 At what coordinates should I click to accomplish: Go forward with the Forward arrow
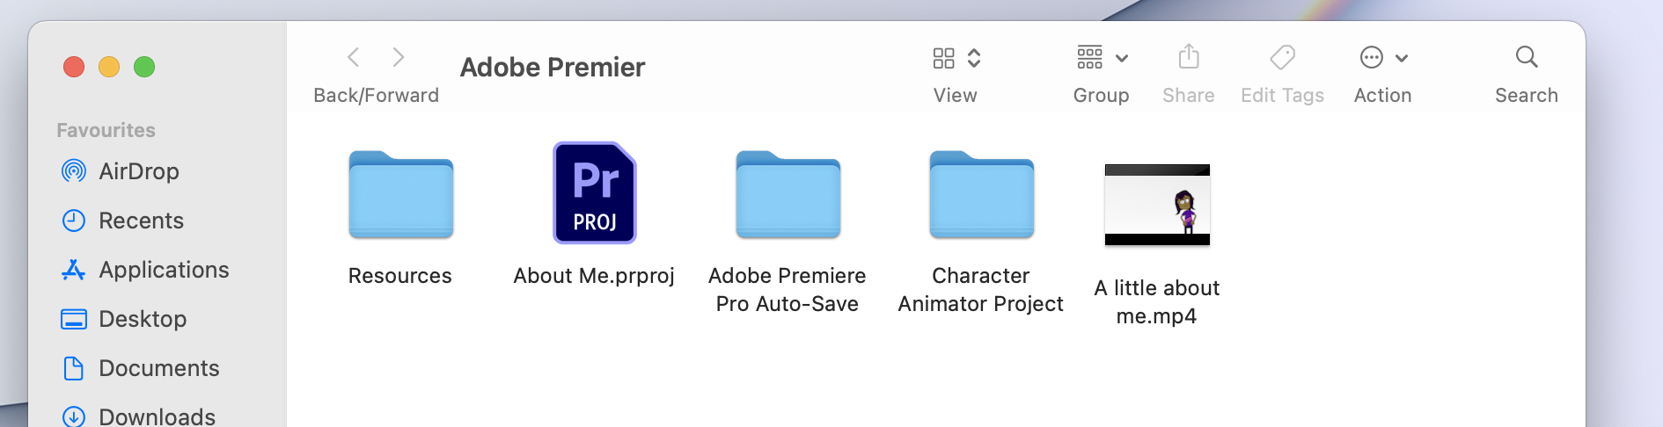399,57
